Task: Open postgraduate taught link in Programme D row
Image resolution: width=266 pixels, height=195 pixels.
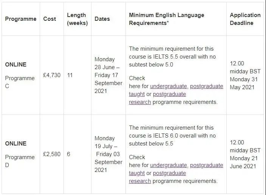Action: pos(206,165)
